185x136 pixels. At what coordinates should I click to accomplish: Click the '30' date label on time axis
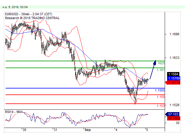click(x=24, y=130)
